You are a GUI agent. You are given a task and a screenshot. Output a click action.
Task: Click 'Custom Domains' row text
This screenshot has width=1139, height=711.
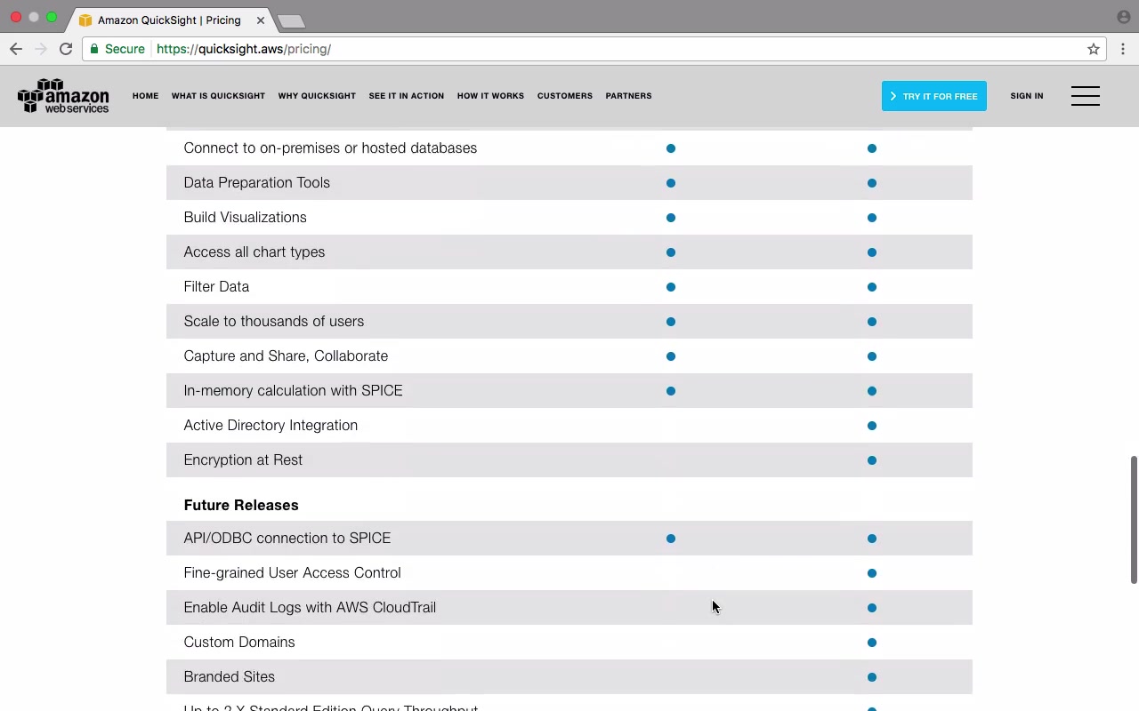pyautogui.click(x=239, y=642)
